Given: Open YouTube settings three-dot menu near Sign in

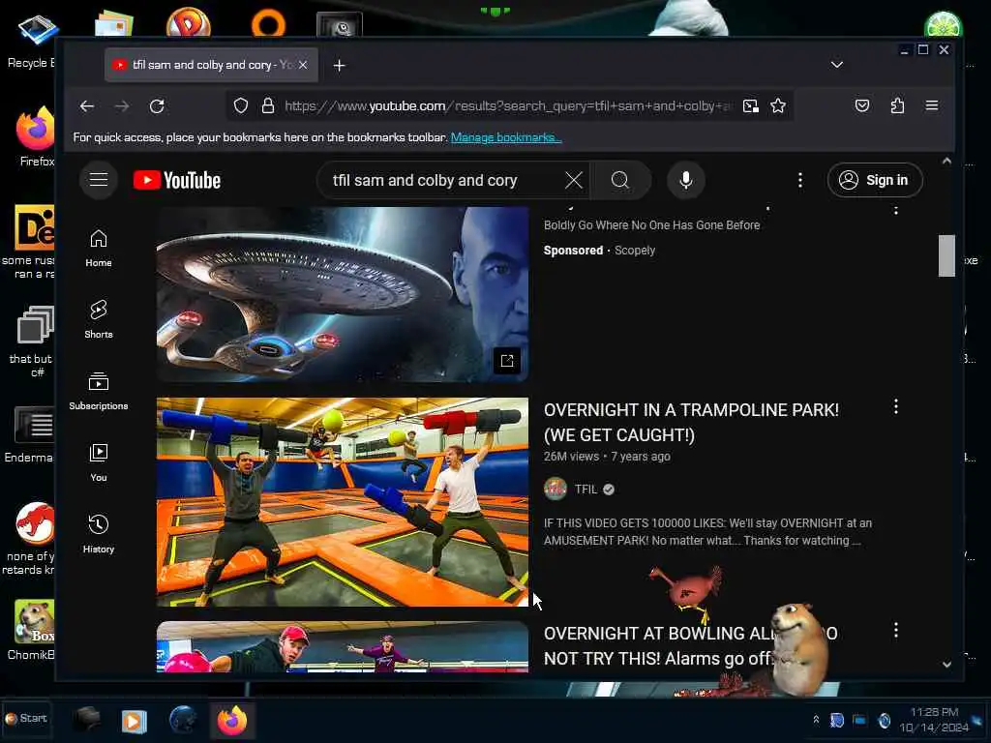Looking at the screenshot, I should (x=799, y=180).
